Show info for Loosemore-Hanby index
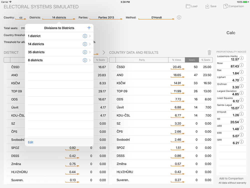 [241, 58]
